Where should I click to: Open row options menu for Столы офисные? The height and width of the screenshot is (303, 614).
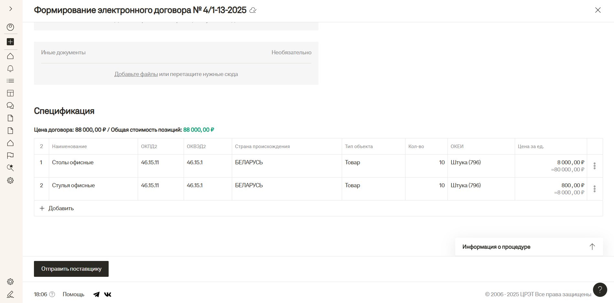[595, 166]
